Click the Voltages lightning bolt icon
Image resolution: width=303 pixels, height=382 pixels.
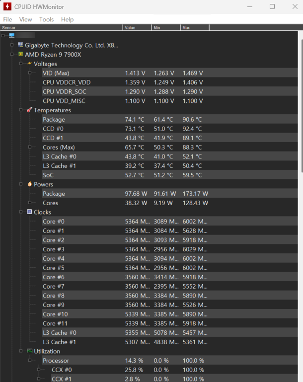point(29,64)
